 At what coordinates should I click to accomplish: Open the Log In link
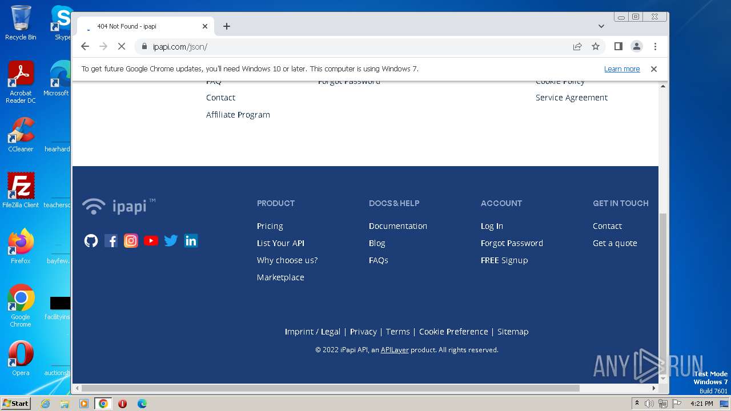[x=492, y=226]
